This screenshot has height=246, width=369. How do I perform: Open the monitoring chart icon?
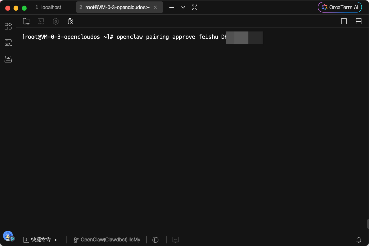175,240
